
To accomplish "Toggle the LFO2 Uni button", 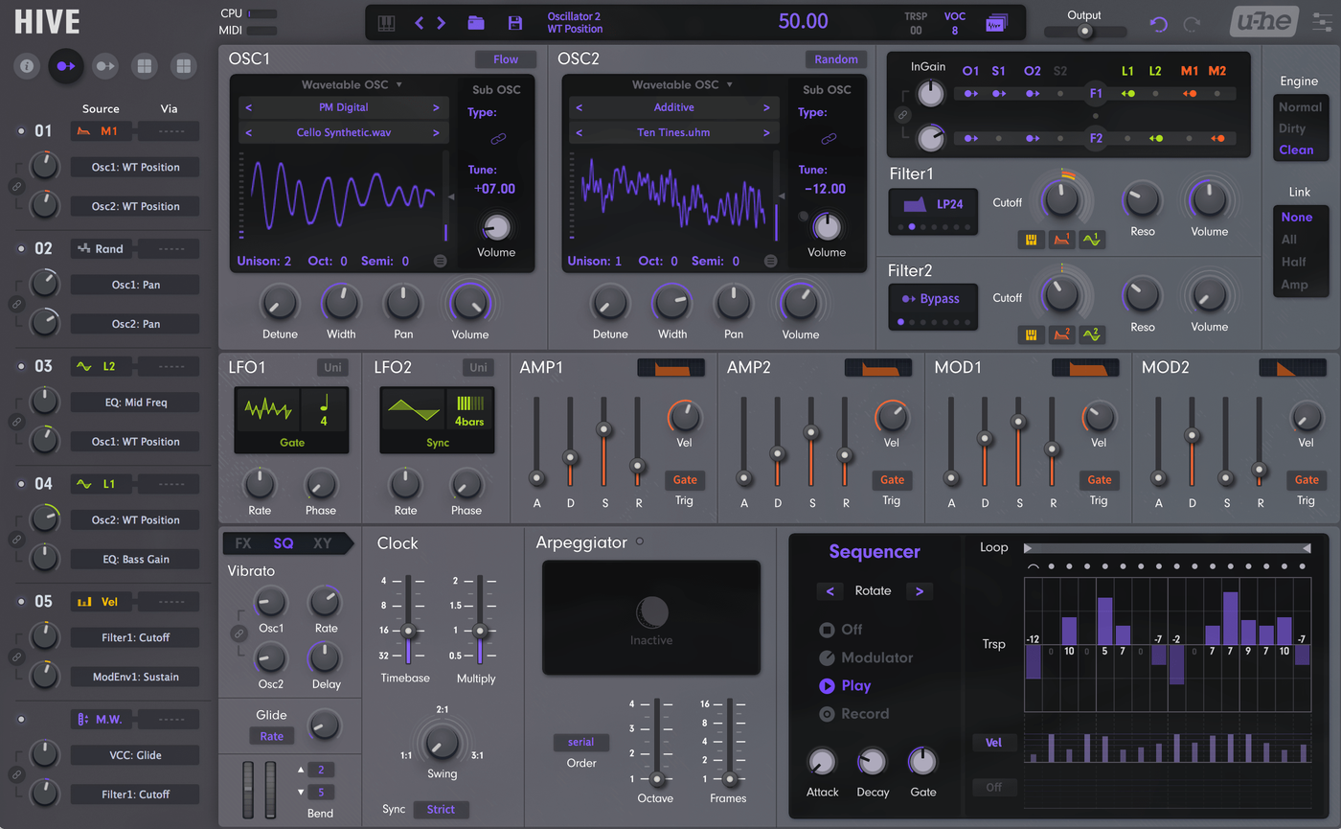I will (x=477, y=368).
